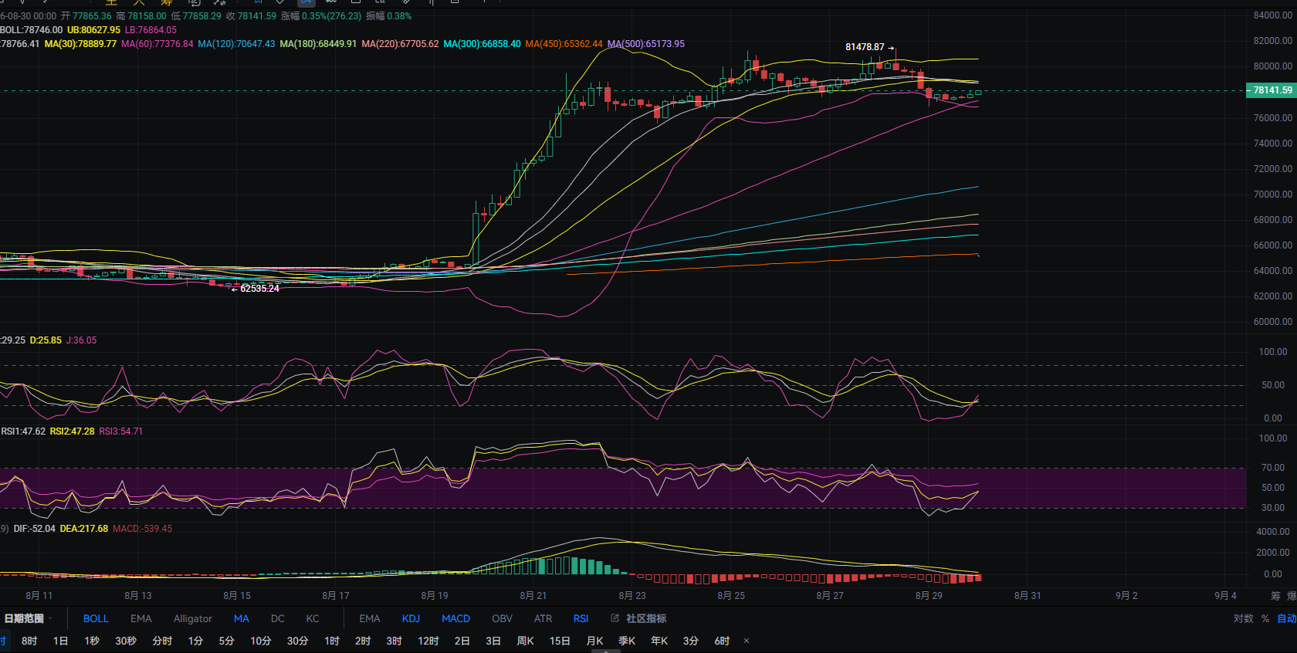This screenshot has height=653, width=1297.
Task: Select the 周K weekly candle timeframe
Action: pos(525,641)
